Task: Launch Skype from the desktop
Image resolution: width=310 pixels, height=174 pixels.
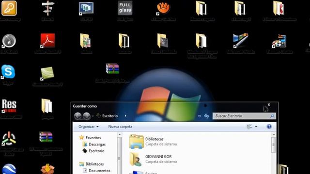Action: tap(8, 72)
